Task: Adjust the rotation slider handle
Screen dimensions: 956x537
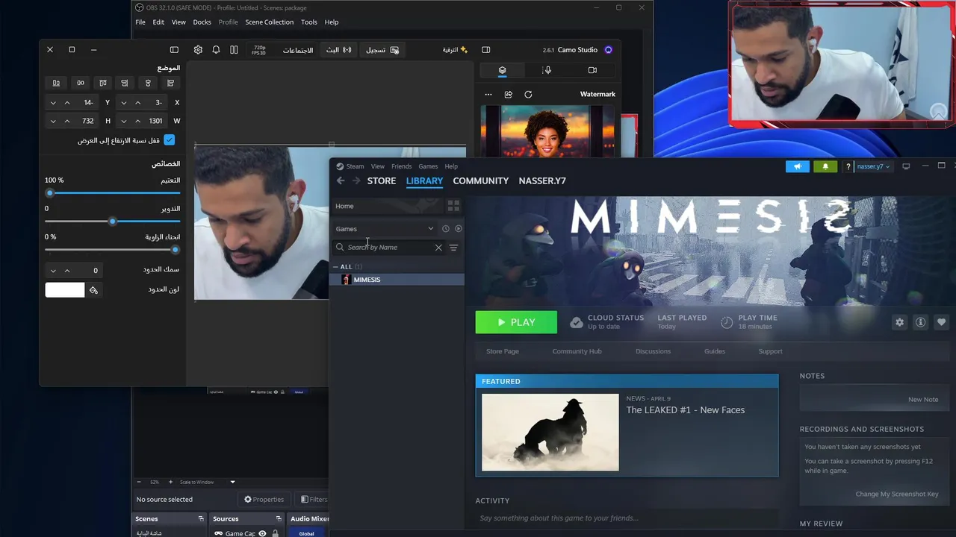Action: 113,222
